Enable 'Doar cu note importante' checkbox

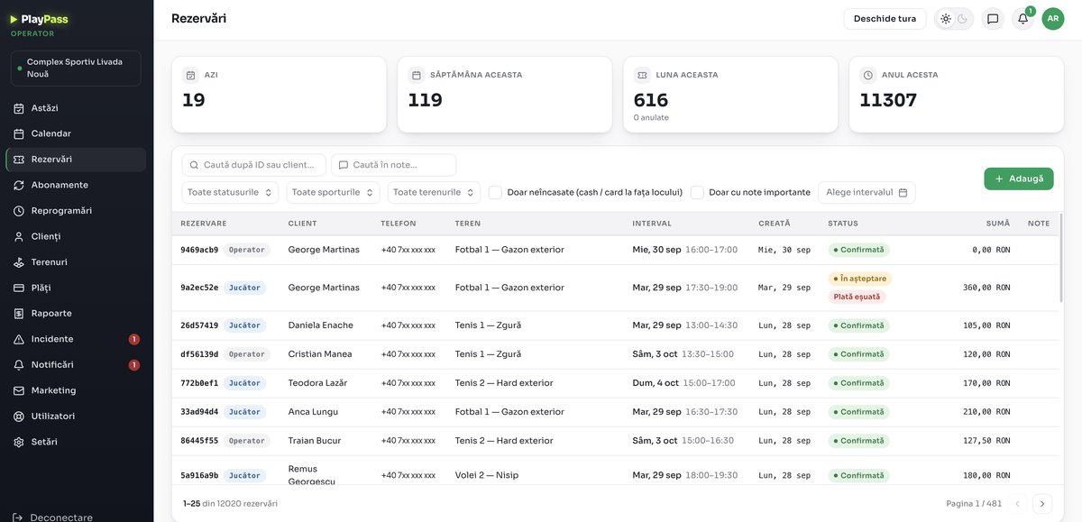click(x=697, y=192)
